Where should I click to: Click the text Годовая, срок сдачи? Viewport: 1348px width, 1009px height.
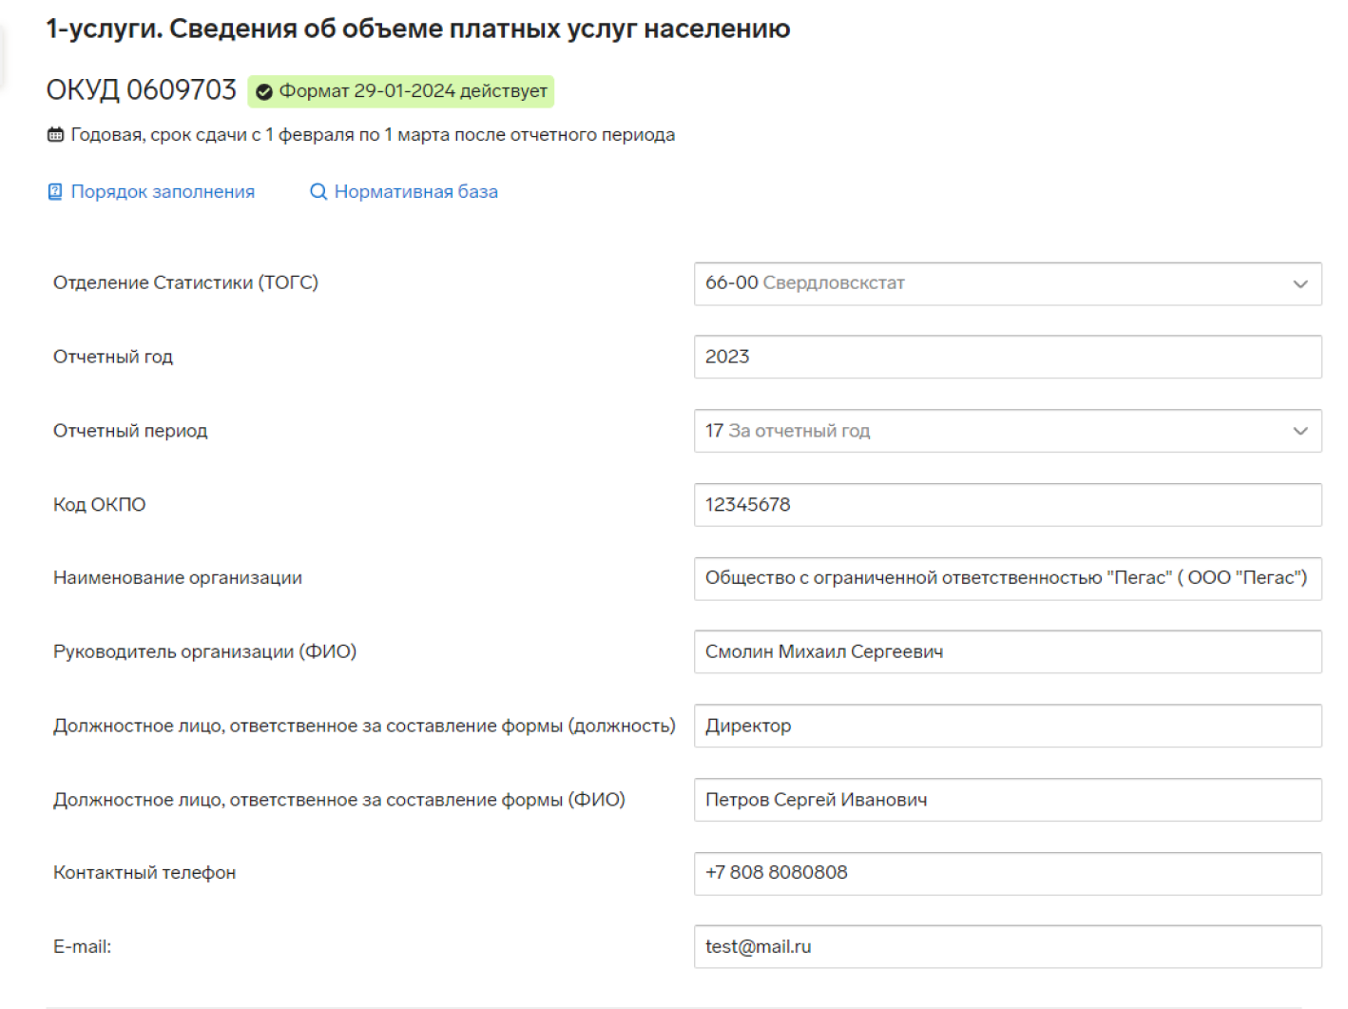coord(373,135)
